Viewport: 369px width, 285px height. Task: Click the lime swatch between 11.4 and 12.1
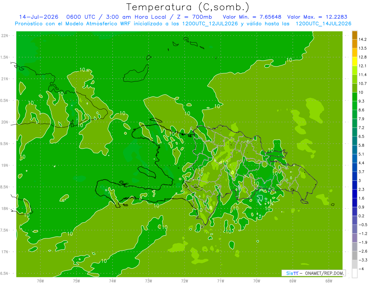click(355, 70)
